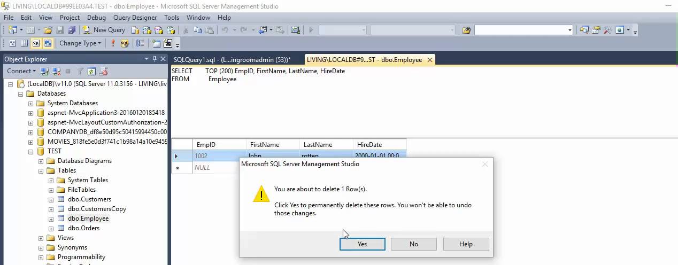
Task: Click the Add Group By icon
Action: pos(140,43)
